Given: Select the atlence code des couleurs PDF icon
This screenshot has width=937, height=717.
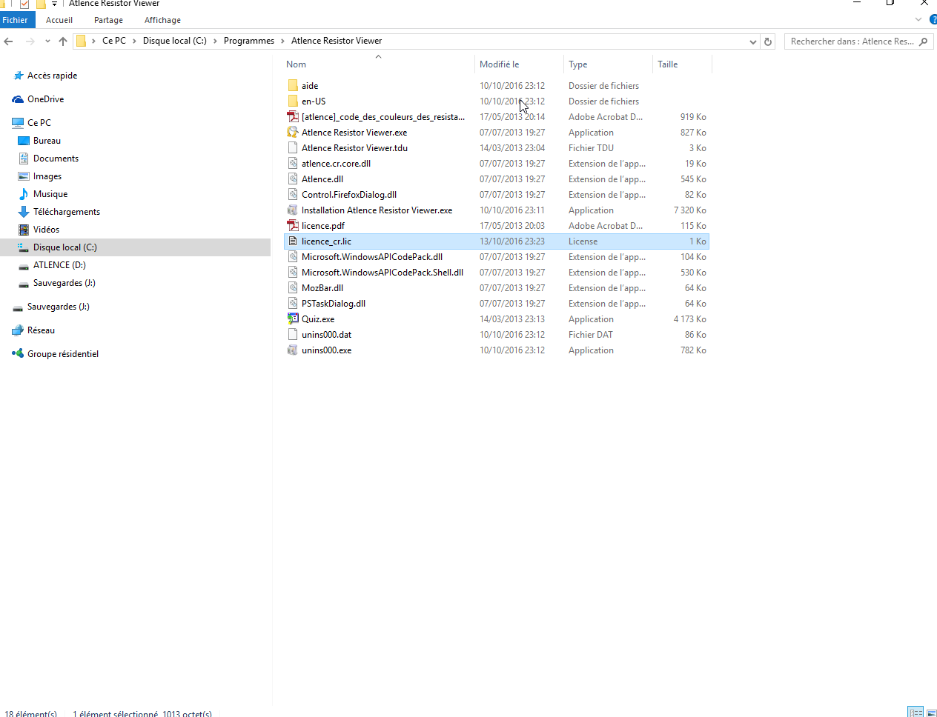Looking at the screenshot, I should tap(293, 117).
